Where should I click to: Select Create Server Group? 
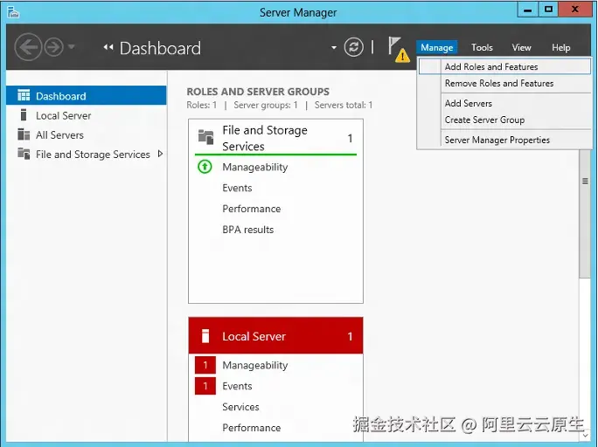[504, 120]
